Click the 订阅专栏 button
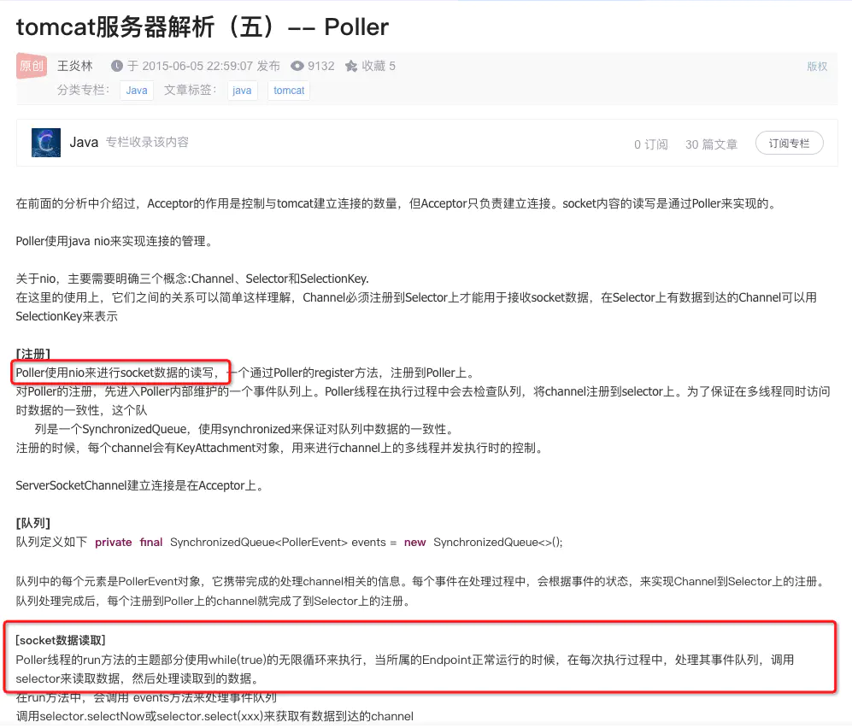852x728 pixels. coord(789,143)
